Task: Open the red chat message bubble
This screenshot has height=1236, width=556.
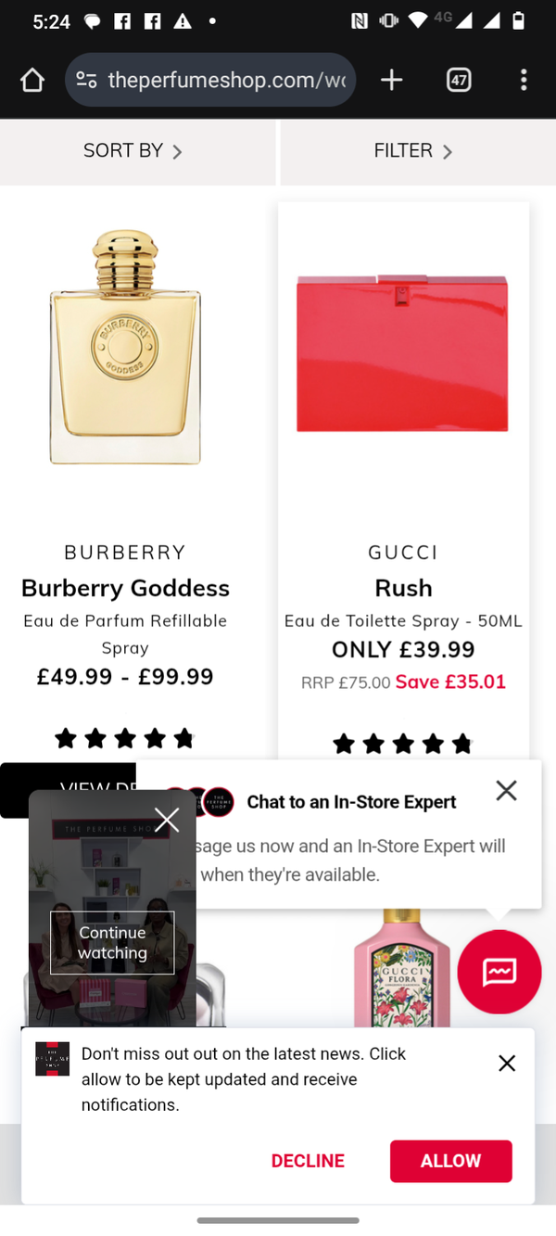Action: tap(499, 972)
